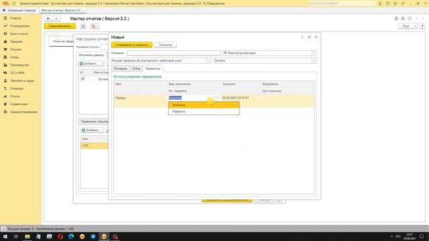Open history clock icon in title bar
Screen dimensions: 429x241
pyautogui.click(x=387, y=3)
